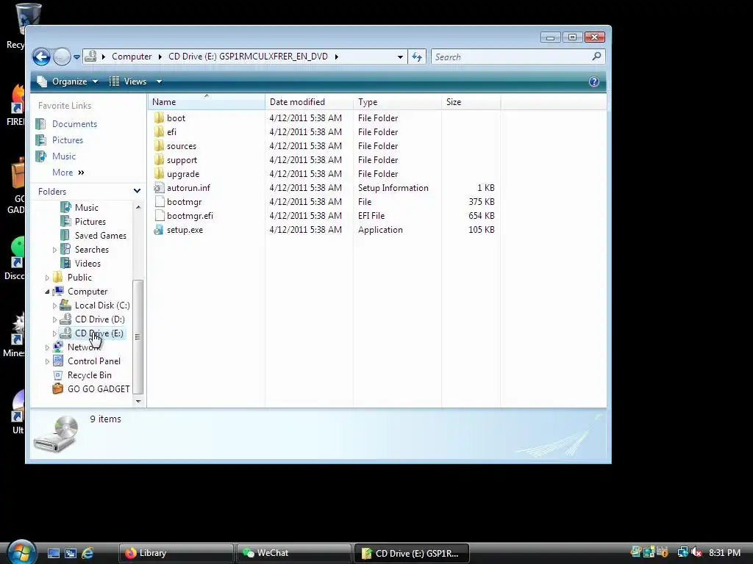Viewport: 753px width, 564px height.
Task: Sort by Date modified column header
Action: coord(310,101)
